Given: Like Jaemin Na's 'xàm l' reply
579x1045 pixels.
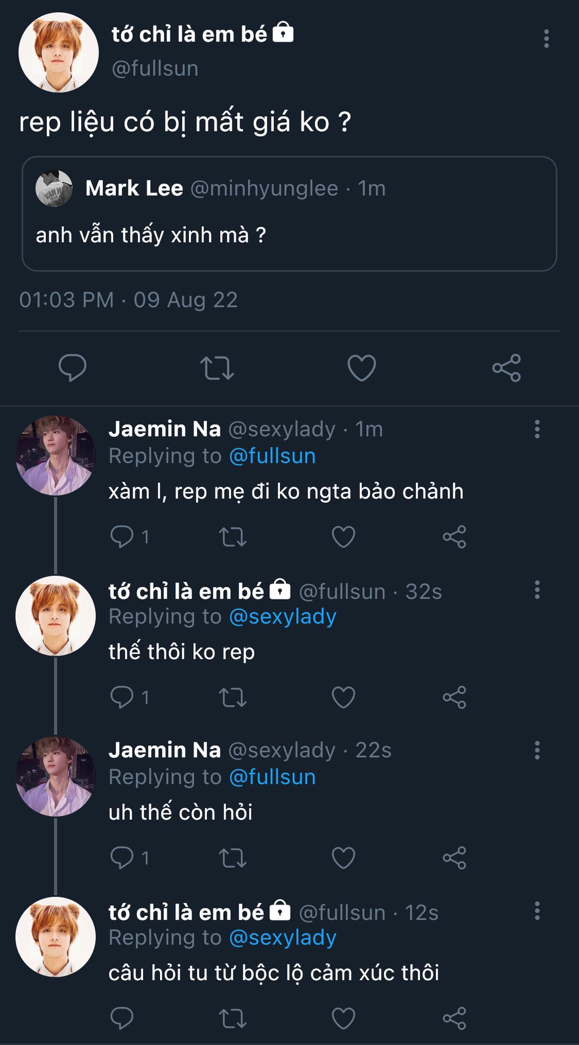Looking at the screenshot, I should tap(343, 537).
